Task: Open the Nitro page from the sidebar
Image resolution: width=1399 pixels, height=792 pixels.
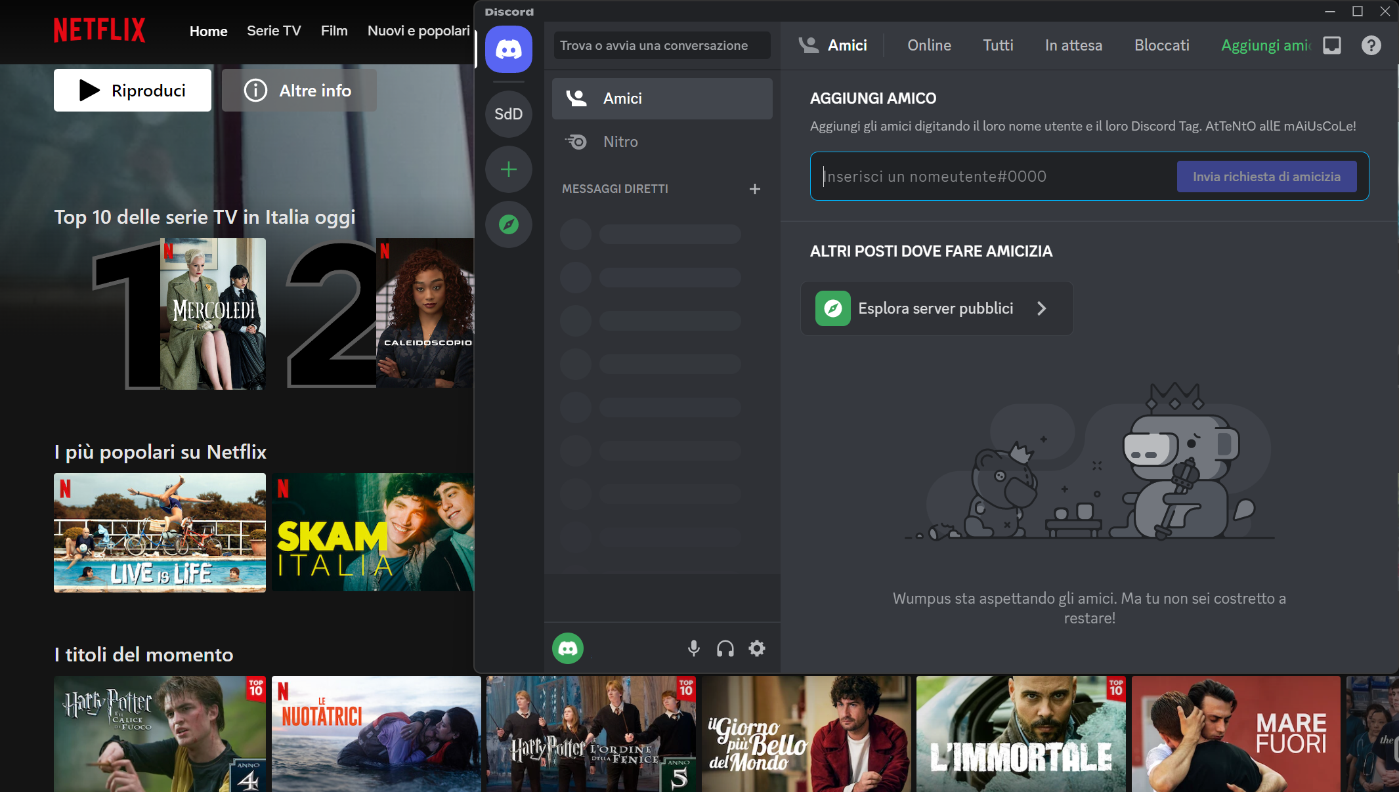Action: [620, 141]
